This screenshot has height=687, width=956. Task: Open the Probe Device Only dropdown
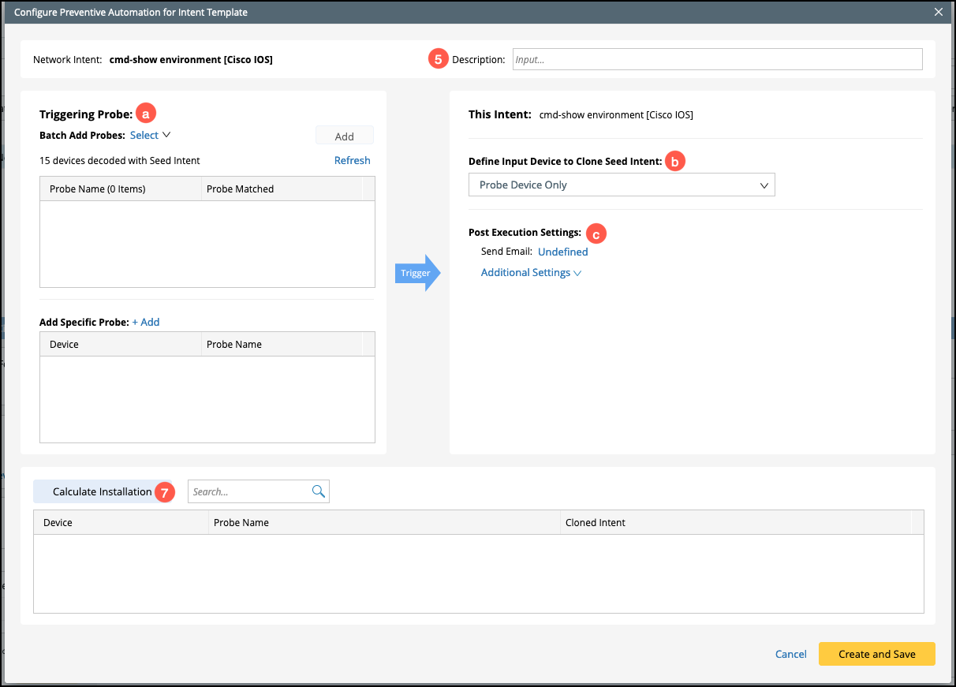click(x=622, y=185)
